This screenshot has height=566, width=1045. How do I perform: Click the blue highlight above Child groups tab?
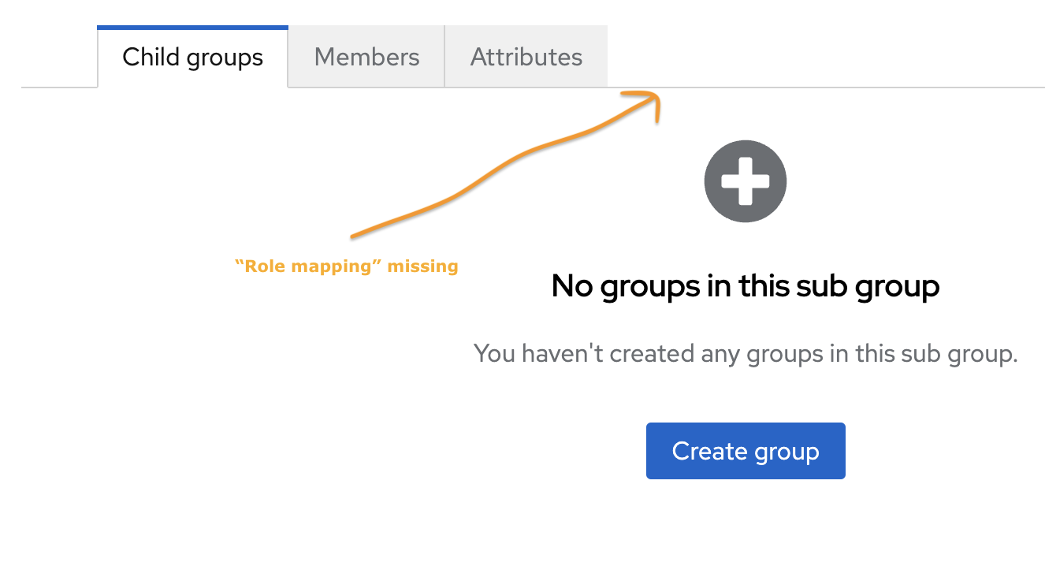point(192,27)
